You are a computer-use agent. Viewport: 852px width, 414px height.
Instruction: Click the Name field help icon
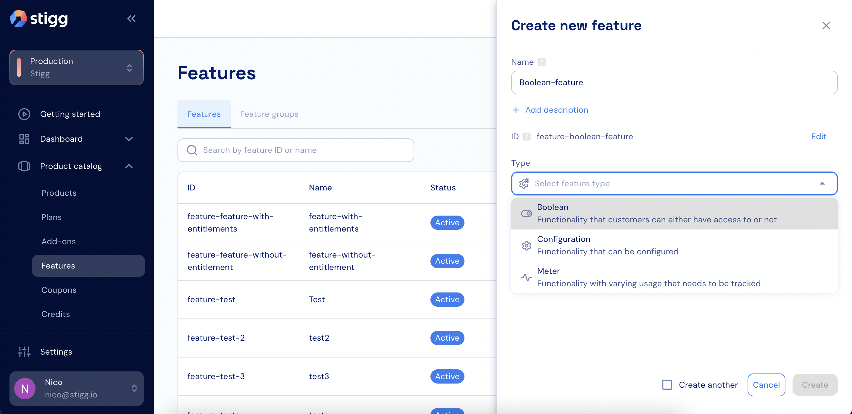tap(541, 62)
